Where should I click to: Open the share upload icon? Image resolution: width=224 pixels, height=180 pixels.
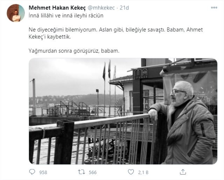click(183, 172)
